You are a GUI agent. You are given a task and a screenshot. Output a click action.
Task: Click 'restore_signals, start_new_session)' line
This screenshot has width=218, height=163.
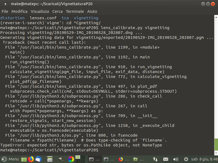click(53, 121)
